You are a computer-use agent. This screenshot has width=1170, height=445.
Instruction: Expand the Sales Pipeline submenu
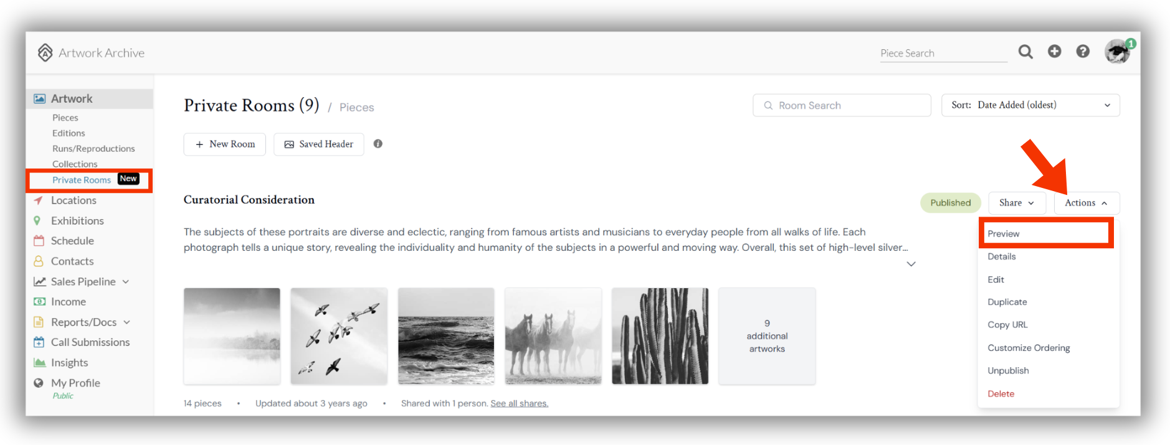pyautogui.click(x=126, y=282)
